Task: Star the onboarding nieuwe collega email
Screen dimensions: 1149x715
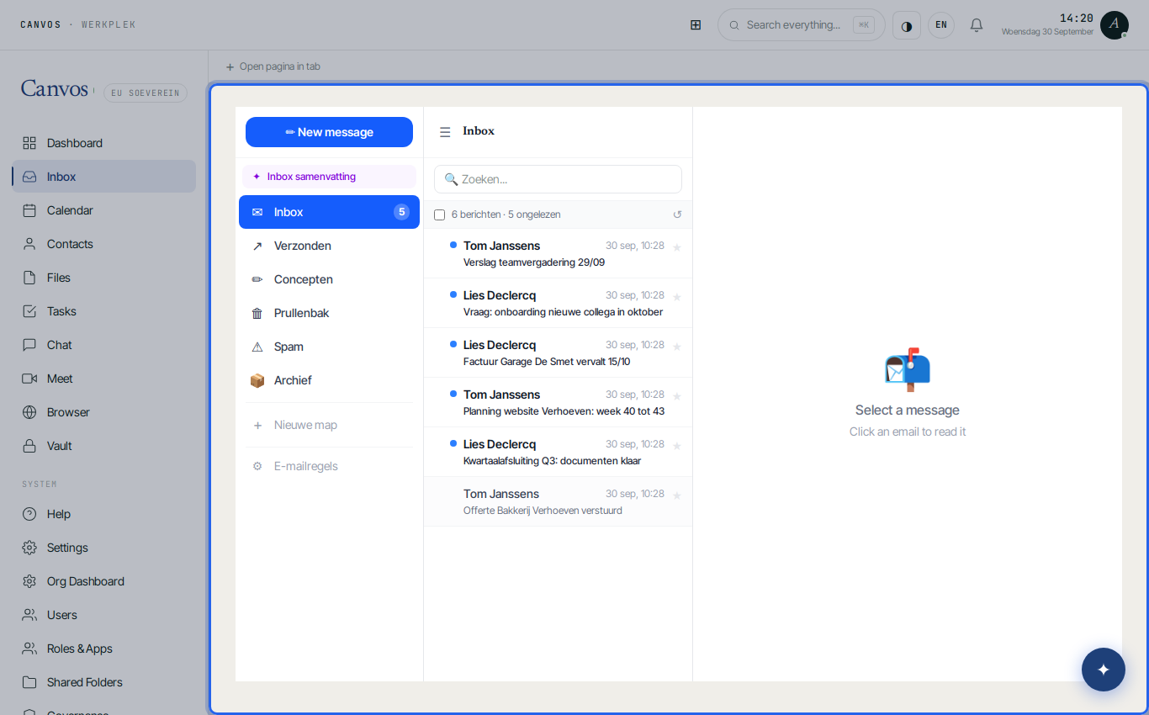Action: point(677,297)
